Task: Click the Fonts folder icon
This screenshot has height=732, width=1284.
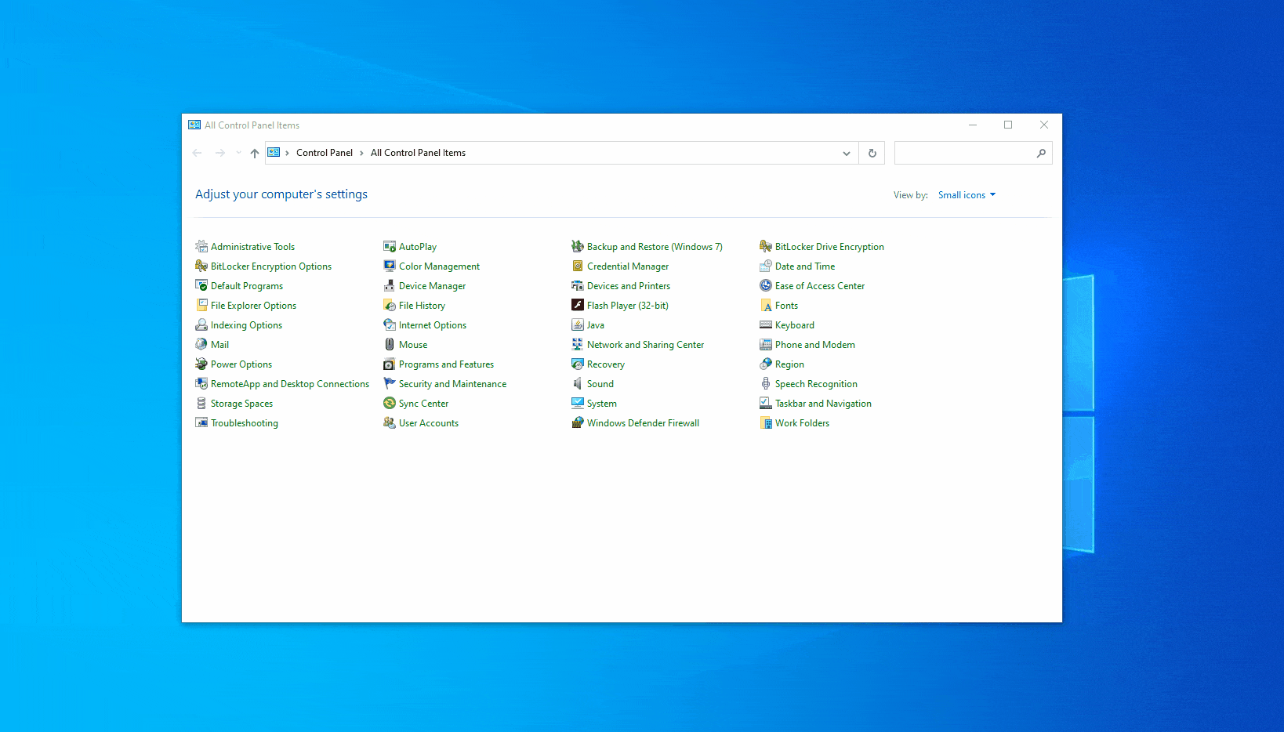Action: (766, 306)
